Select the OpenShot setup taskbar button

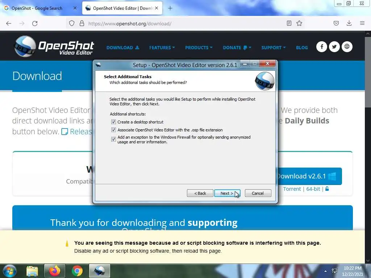click(x=100, y=271)
